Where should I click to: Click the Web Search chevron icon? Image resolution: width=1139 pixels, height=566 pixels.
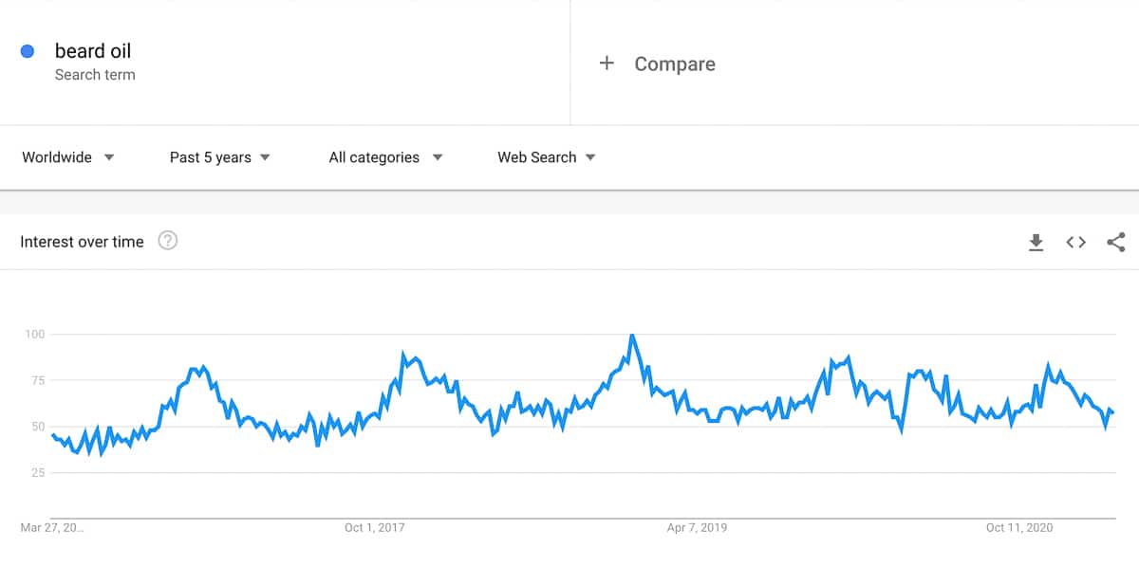[590, 157]
